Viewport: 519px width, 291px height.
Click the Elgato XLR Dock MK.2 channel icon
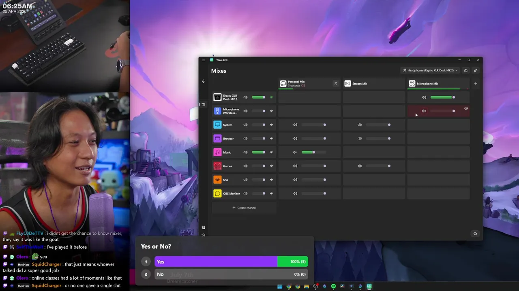217,97
